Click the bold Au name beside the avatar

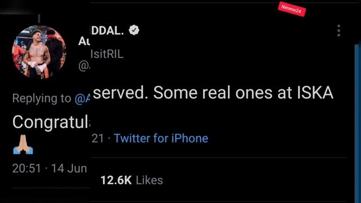pyautogui.click(x=84, y=41)
